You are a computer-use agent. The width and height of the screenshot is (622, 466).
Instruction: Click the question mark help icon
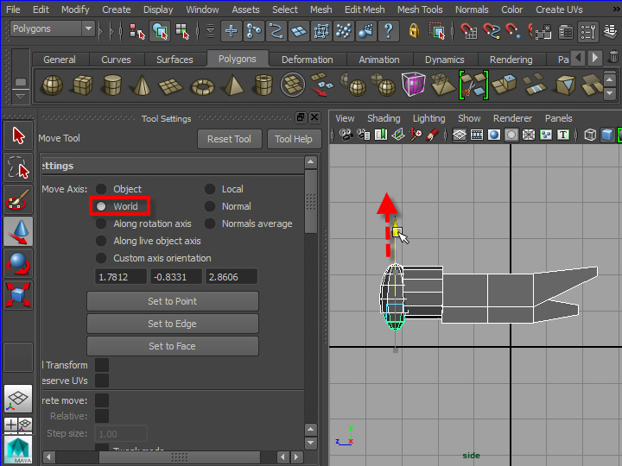(389, 31)
